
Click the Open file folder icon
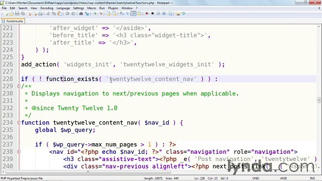11,14
